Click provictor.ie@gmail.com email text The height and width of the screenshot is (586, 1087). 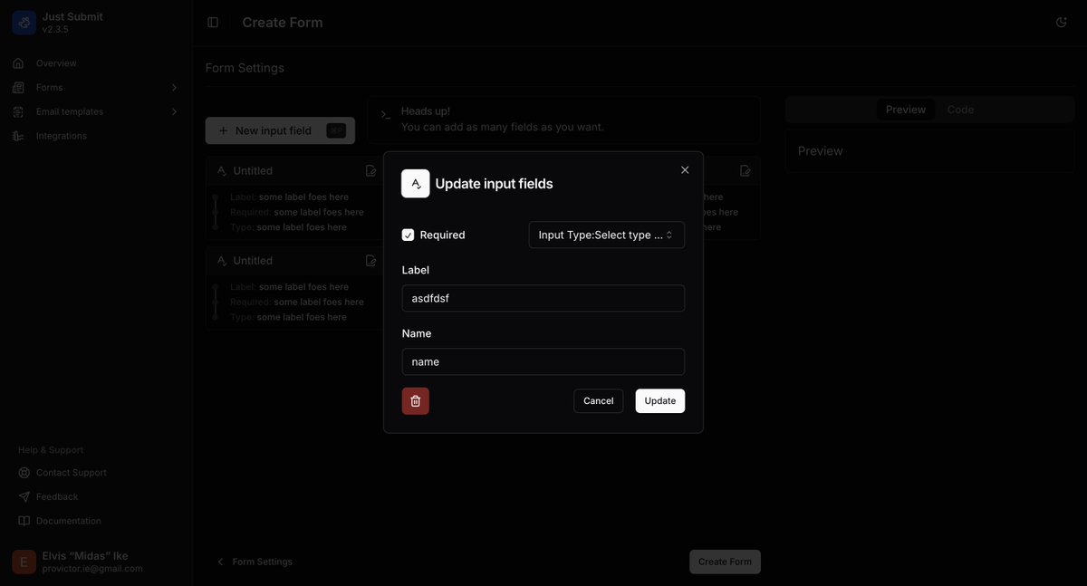[92, 569]
